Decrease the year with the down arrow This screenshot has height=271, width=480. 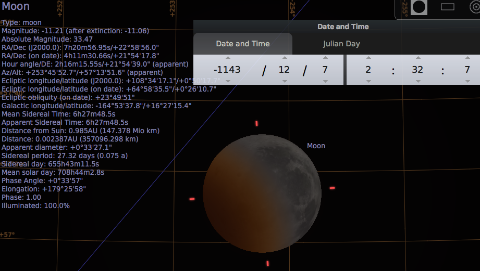[227, 81]
